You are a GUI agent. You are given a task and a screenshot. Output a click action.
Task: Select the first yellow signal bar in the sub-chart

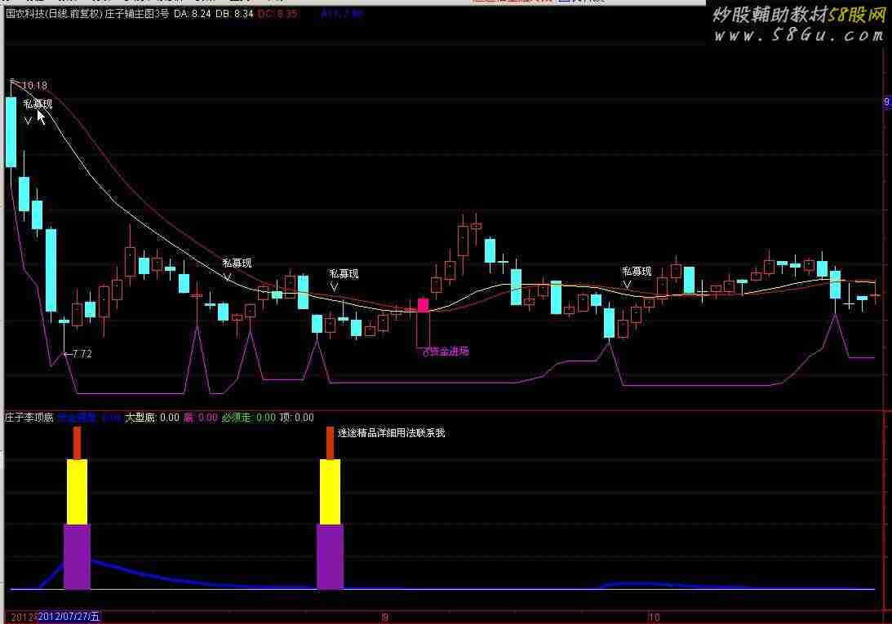click(x=78, y=492)
